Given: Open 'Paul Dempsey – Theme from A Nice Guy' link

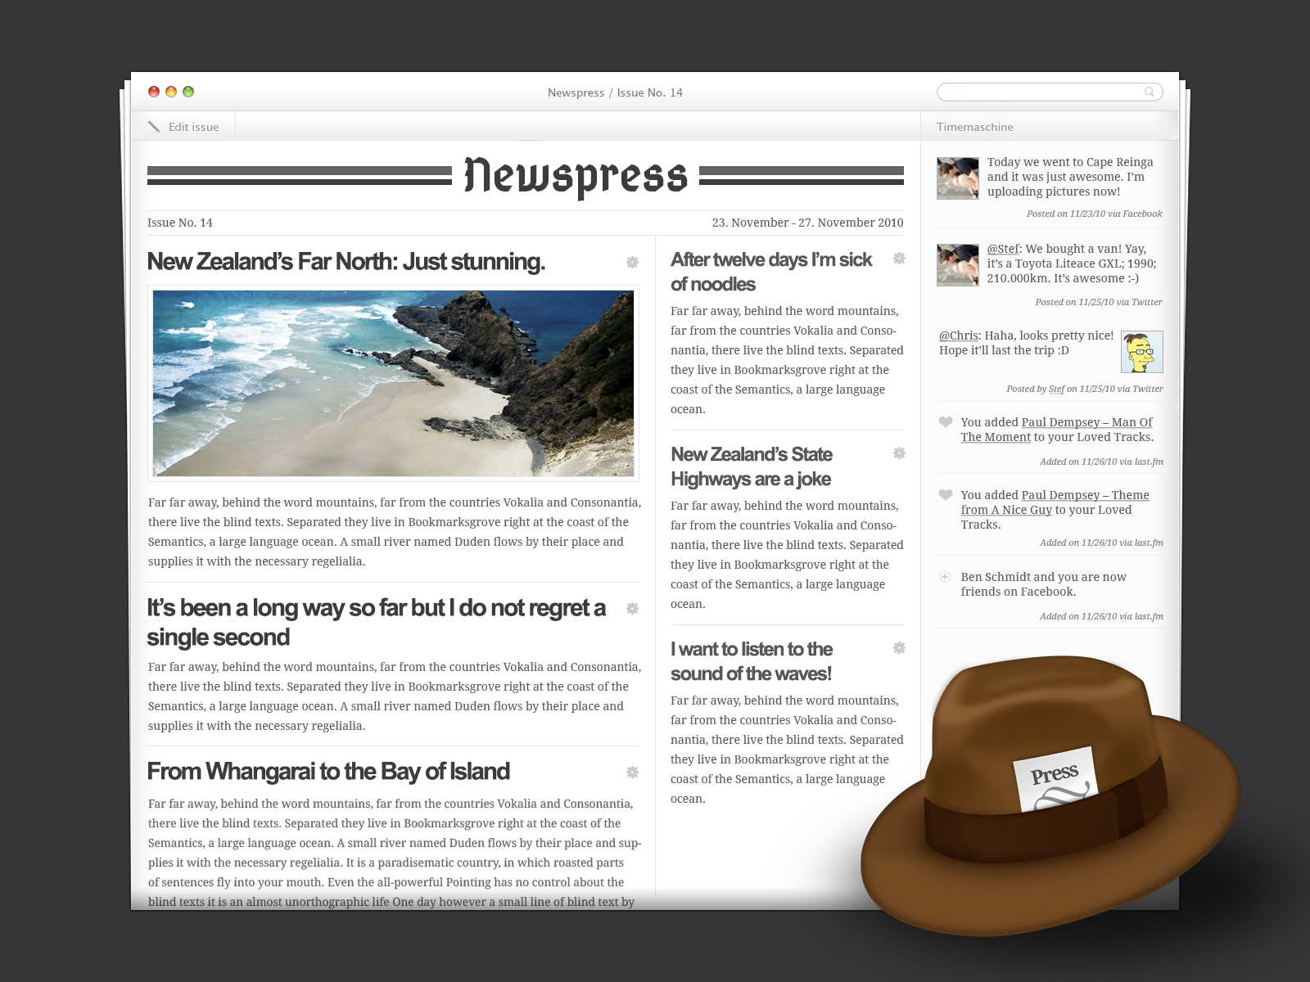Looking at the screenshot, I should [1084, 495].
